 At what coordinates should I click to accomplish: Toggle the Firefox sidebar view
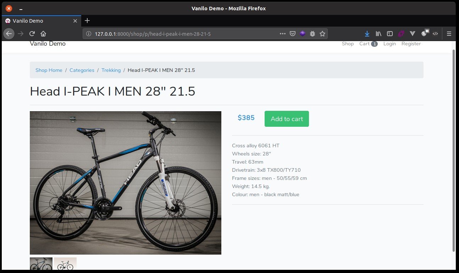click(390, 34)
